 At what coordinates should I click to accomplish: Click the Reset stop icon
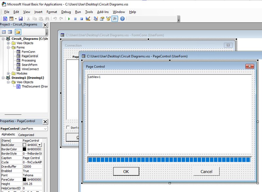point(82,19)
